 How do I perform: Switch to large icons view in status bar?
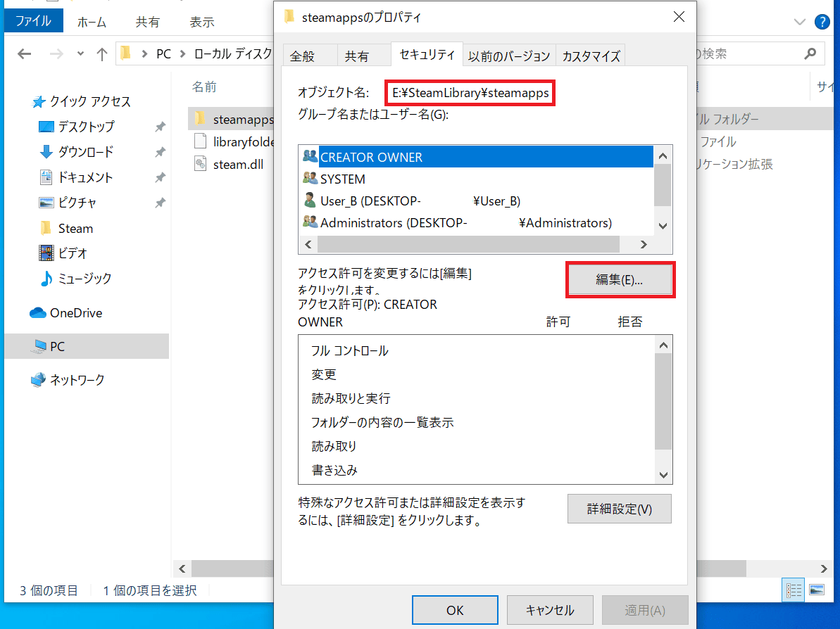tap(817, 590)
